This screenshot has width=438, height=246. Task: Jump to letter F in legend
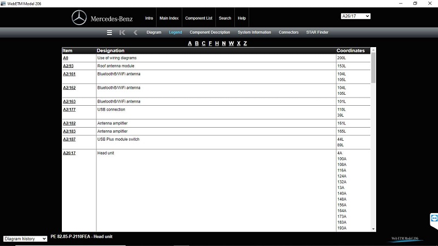pyautogui.click(x=210, y=43)
